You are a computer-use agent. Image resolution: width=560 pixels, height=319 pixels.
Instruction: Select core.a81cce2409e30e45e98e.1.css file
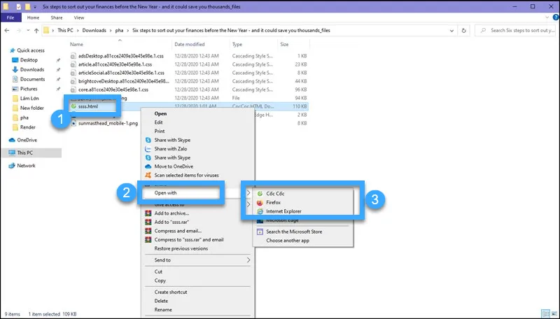pyautogui.click(x=113, y=90)
